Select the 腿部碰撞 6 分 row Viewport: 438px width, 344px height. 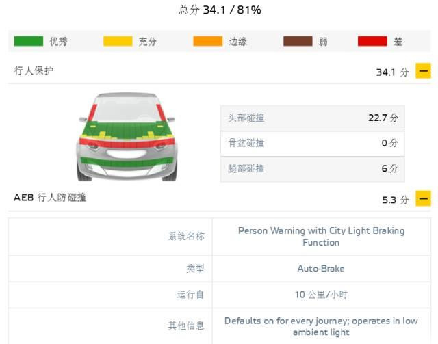(x=313, y=169)
